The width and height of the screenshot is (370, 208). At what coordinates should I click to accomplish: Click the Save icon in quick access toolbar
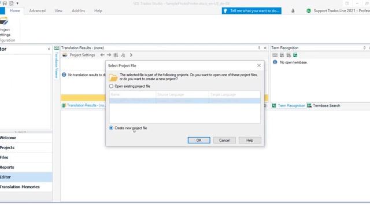coord(5,3)
